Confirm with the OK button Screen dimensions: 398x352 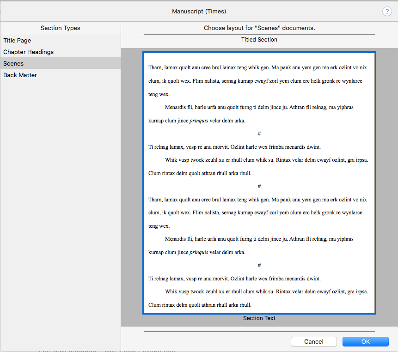[366, 341]
